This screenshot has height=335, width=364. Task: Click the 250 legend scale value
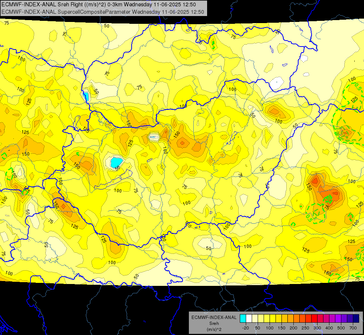coord(305,328)
